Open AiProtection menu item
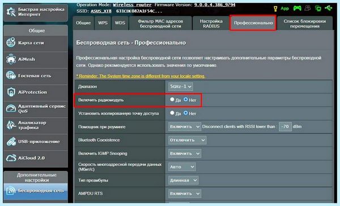Viewport: 340px width, 206px height. (36, 92)
